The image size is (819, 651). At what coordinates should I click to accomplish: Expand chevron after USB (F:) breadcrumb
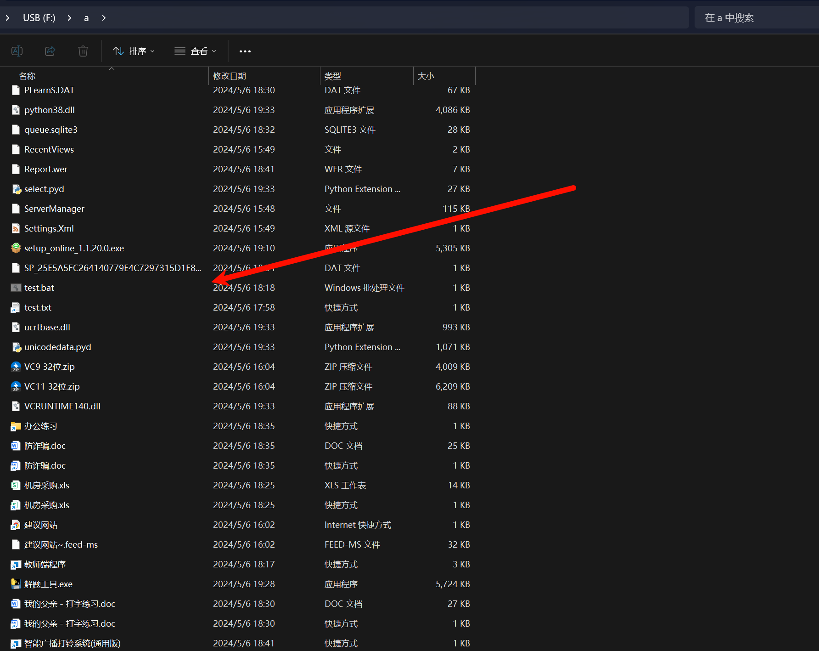tap(69, 18)
